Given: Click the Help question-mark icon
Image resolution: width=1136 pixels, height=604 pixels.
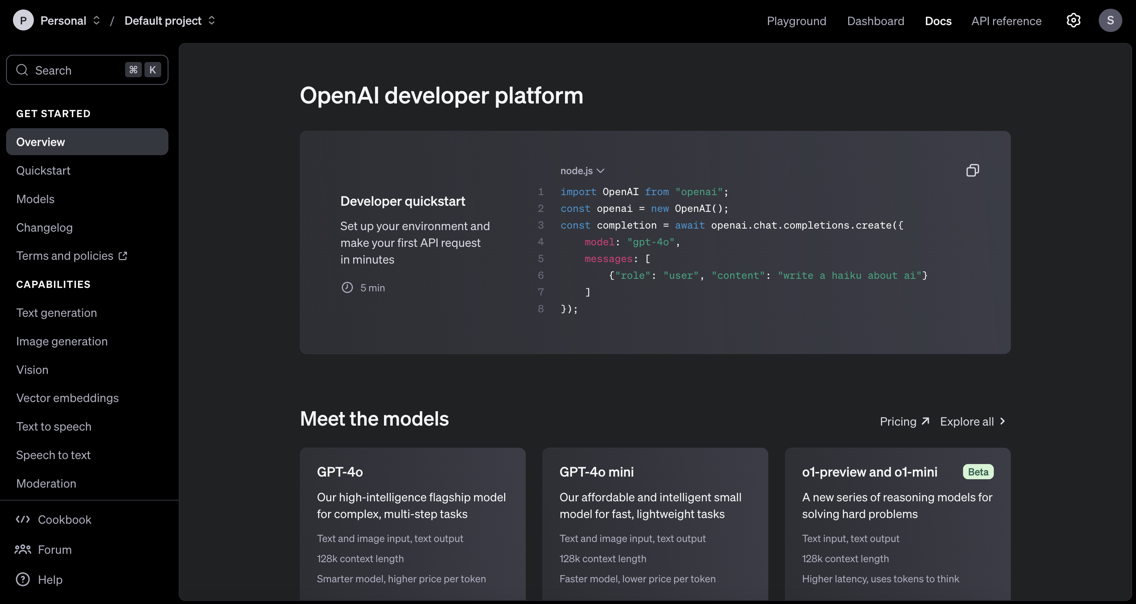Looking at the screenshot, I should [23, 579].
